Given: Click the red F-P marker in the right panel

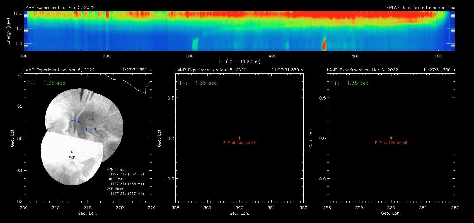Looking at the screenshot, I should (391, 138).
